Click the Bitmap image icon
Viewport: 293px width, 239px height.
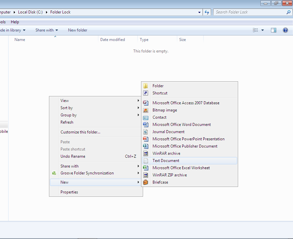tap(146, 110)
